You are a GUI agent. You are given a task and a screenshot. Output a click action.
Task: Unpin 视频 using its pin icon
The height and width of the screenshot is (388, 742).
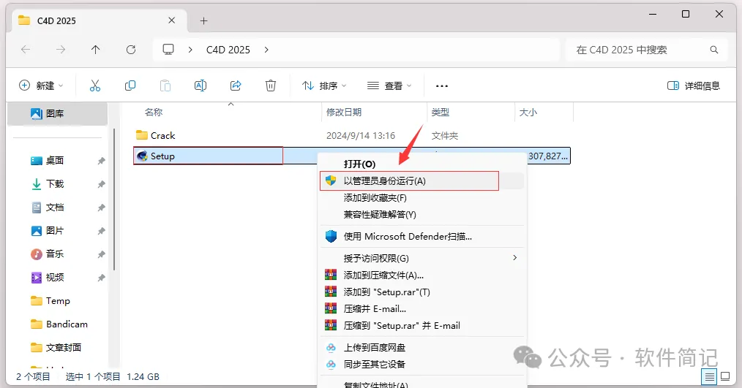(101, 278)
